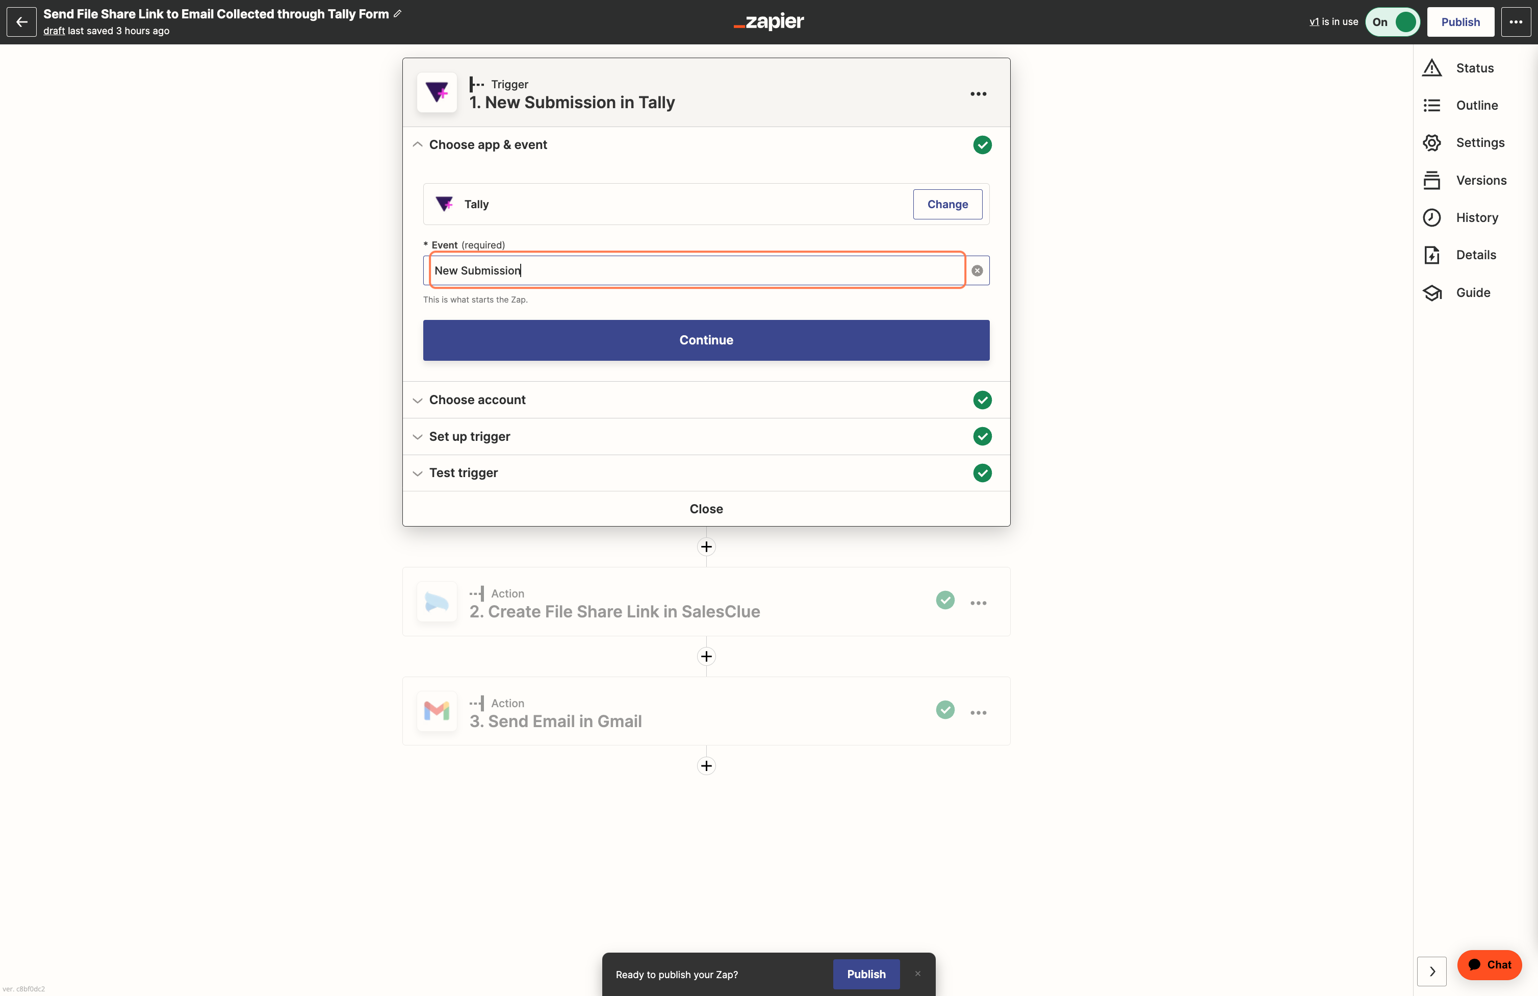Viewport: 1538px width, 996px height.
Task: Open the Details file icon
Action: click(x=1432, y=255)
